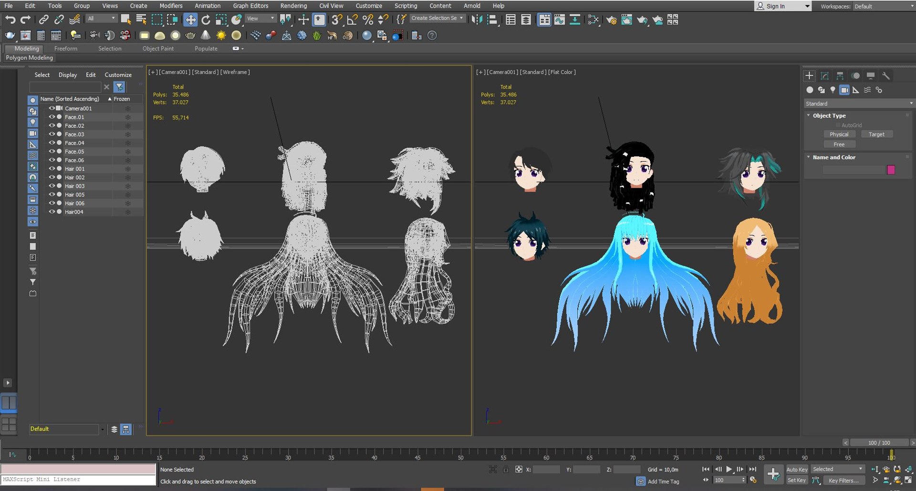Activate the Select and Link tool
Image resolution: width=916 pixels, height=491 pixels.
click(43, 20)
